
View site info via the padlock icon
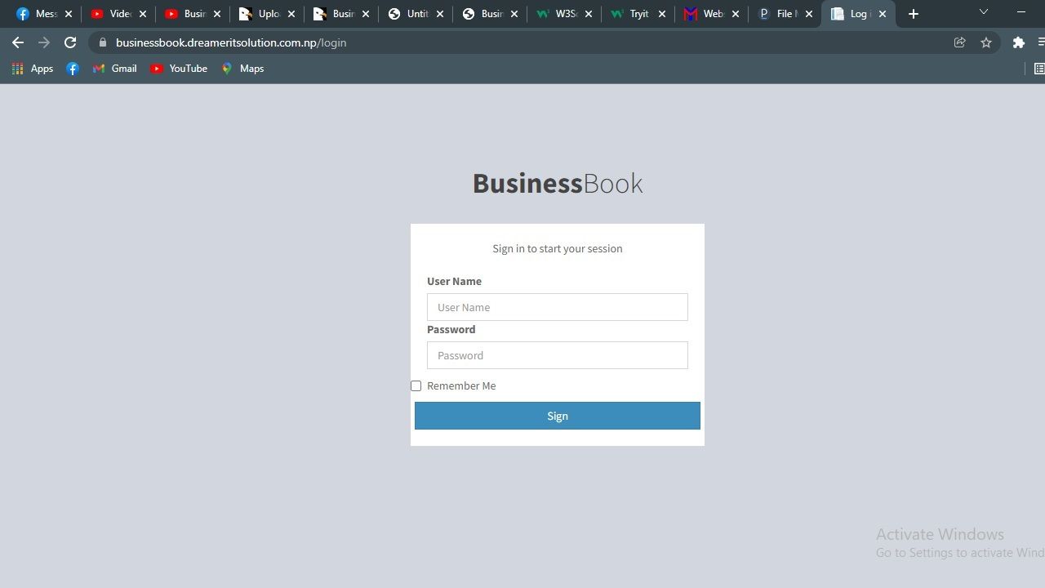(102, 42)
